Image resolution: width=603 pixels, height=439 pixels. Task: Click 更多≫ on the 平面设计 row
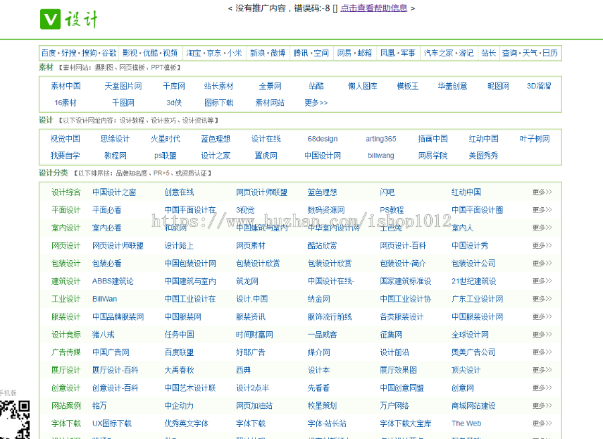tap(541, 210)
